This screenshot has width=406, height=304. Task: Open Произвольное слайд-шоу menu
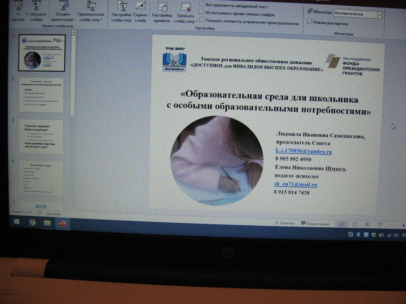(x=91, y=12)
